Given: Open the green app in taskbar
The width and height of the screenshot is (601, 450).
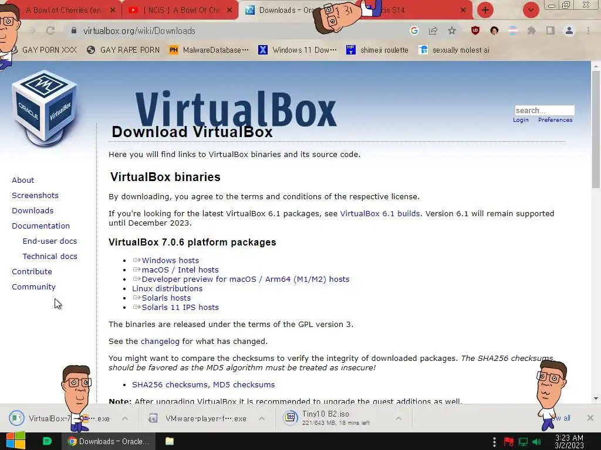Looking at the screenshot, I should (x=47, y=441).
